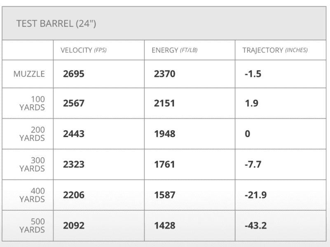Click muzzle velocity value 2695
The width and height of the screenshot is (330, 247).
point(74,74)
